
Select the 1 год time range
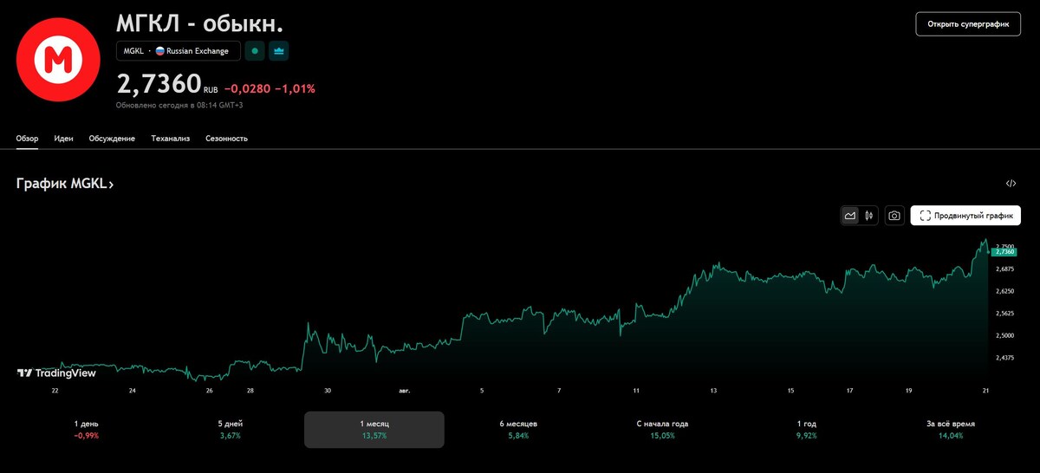[x=806, y=430]
